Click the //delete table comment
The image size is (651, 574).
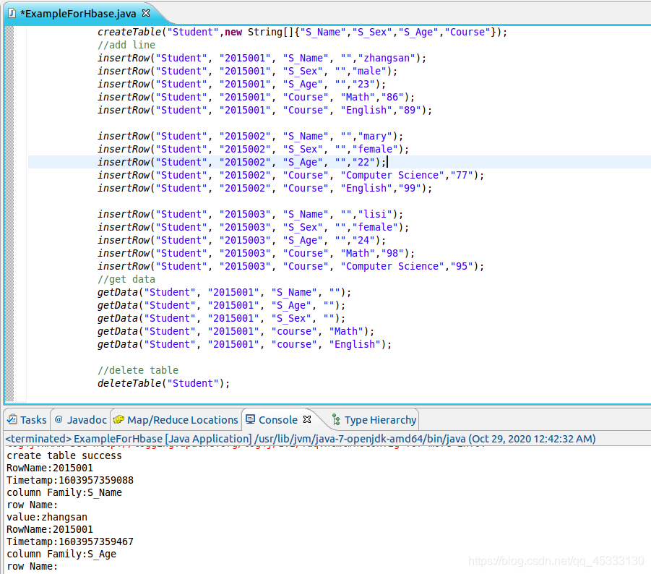[x=138, y=370]
